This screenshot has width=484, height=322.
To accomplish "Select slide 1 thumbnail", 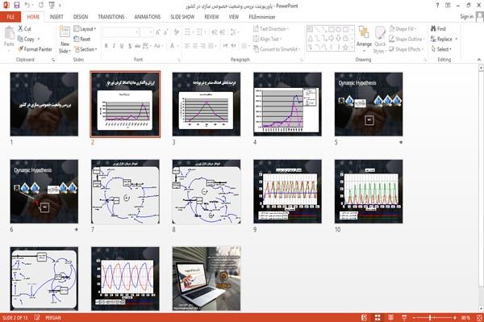I will (x=44, y=104).
